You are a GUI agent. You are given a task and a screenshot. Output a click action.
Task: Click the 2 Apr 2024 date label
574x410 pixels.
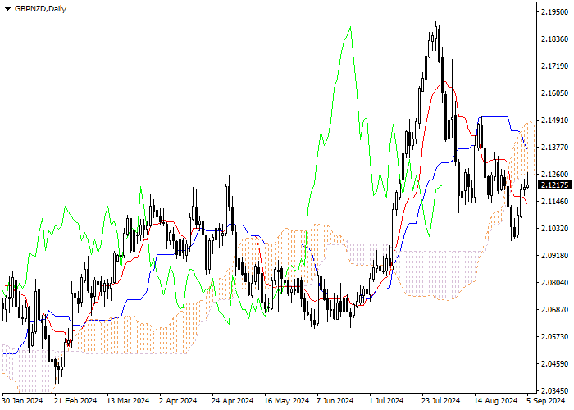[x=178, y=401]
